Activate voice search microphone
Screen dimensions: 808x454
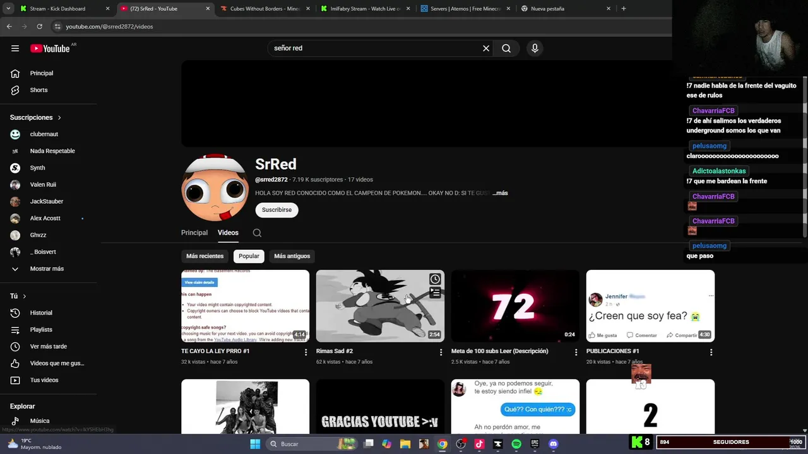click(x=535, y=49)
